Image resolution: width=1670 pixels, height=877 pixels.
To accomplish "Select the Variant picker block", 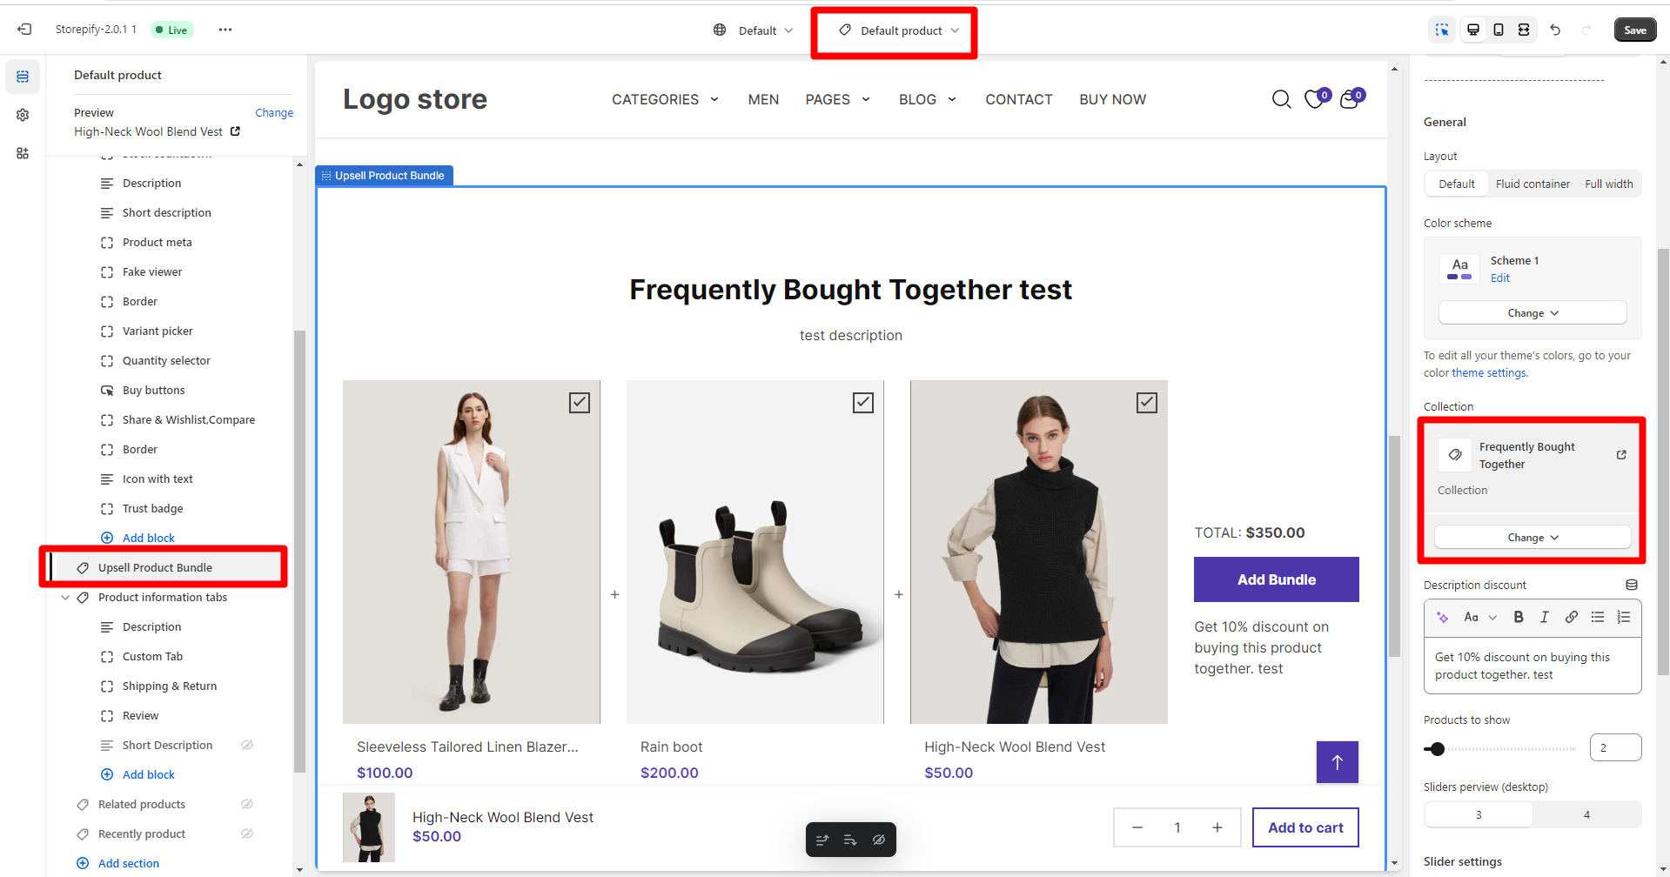I will tap(158, 331).
